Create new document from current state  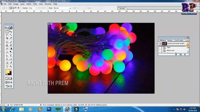[x=176, y=54]
